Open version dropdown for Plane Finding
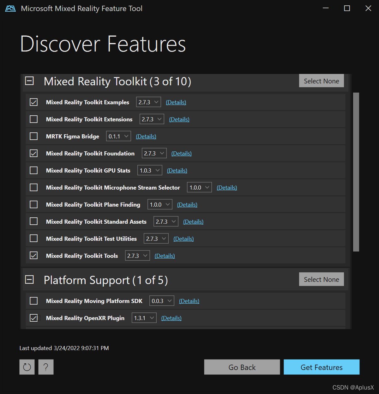379x394 pixels. point(159,204)
